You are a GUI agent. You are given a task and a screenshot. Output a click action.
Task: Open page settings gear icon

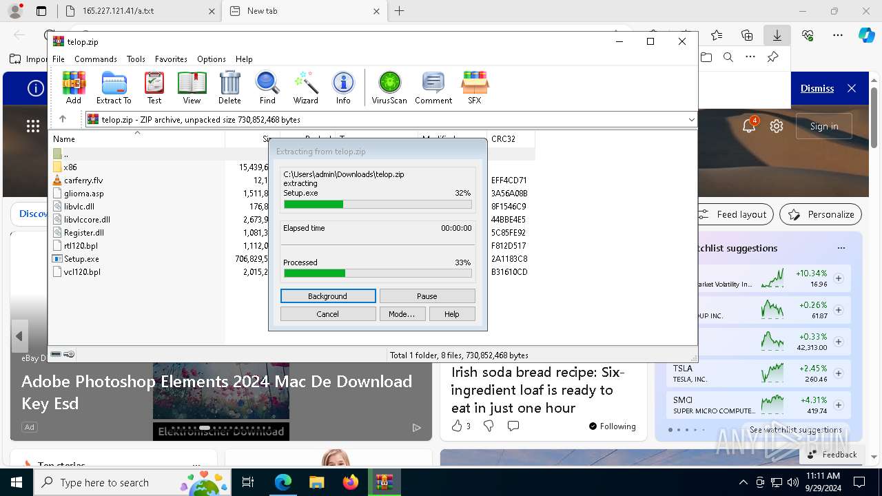[777, 126]
